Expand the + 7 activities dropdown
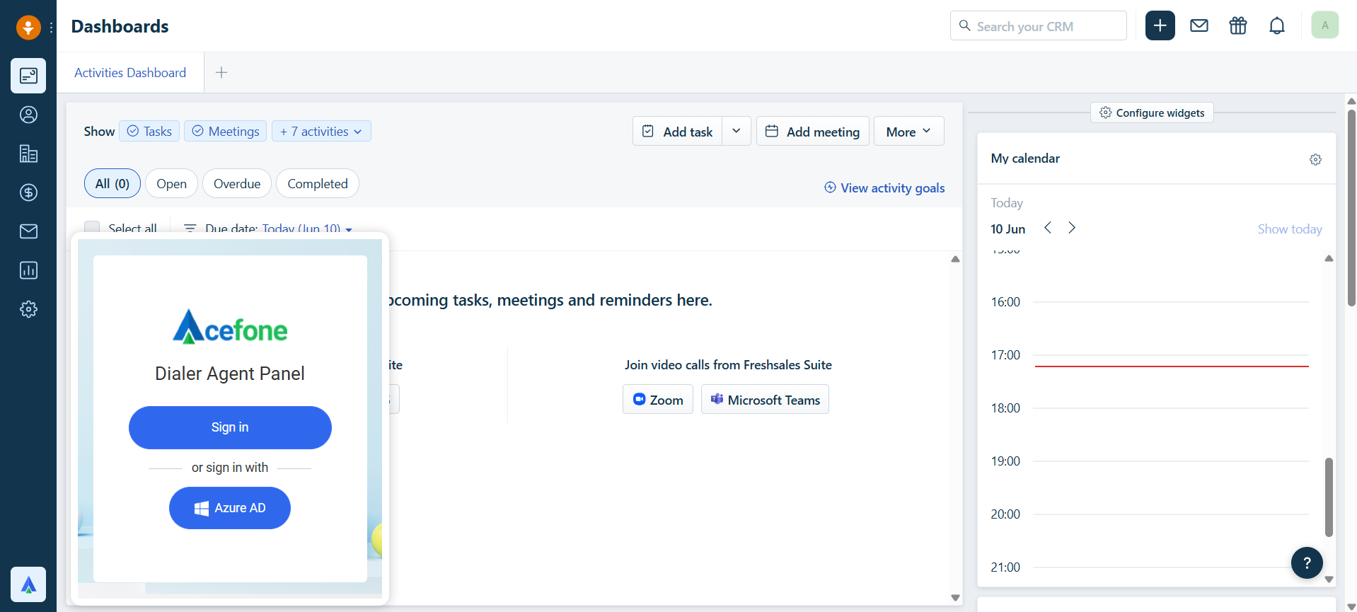The height and width of the screenshot is (612, 1357). click(321, 131)
